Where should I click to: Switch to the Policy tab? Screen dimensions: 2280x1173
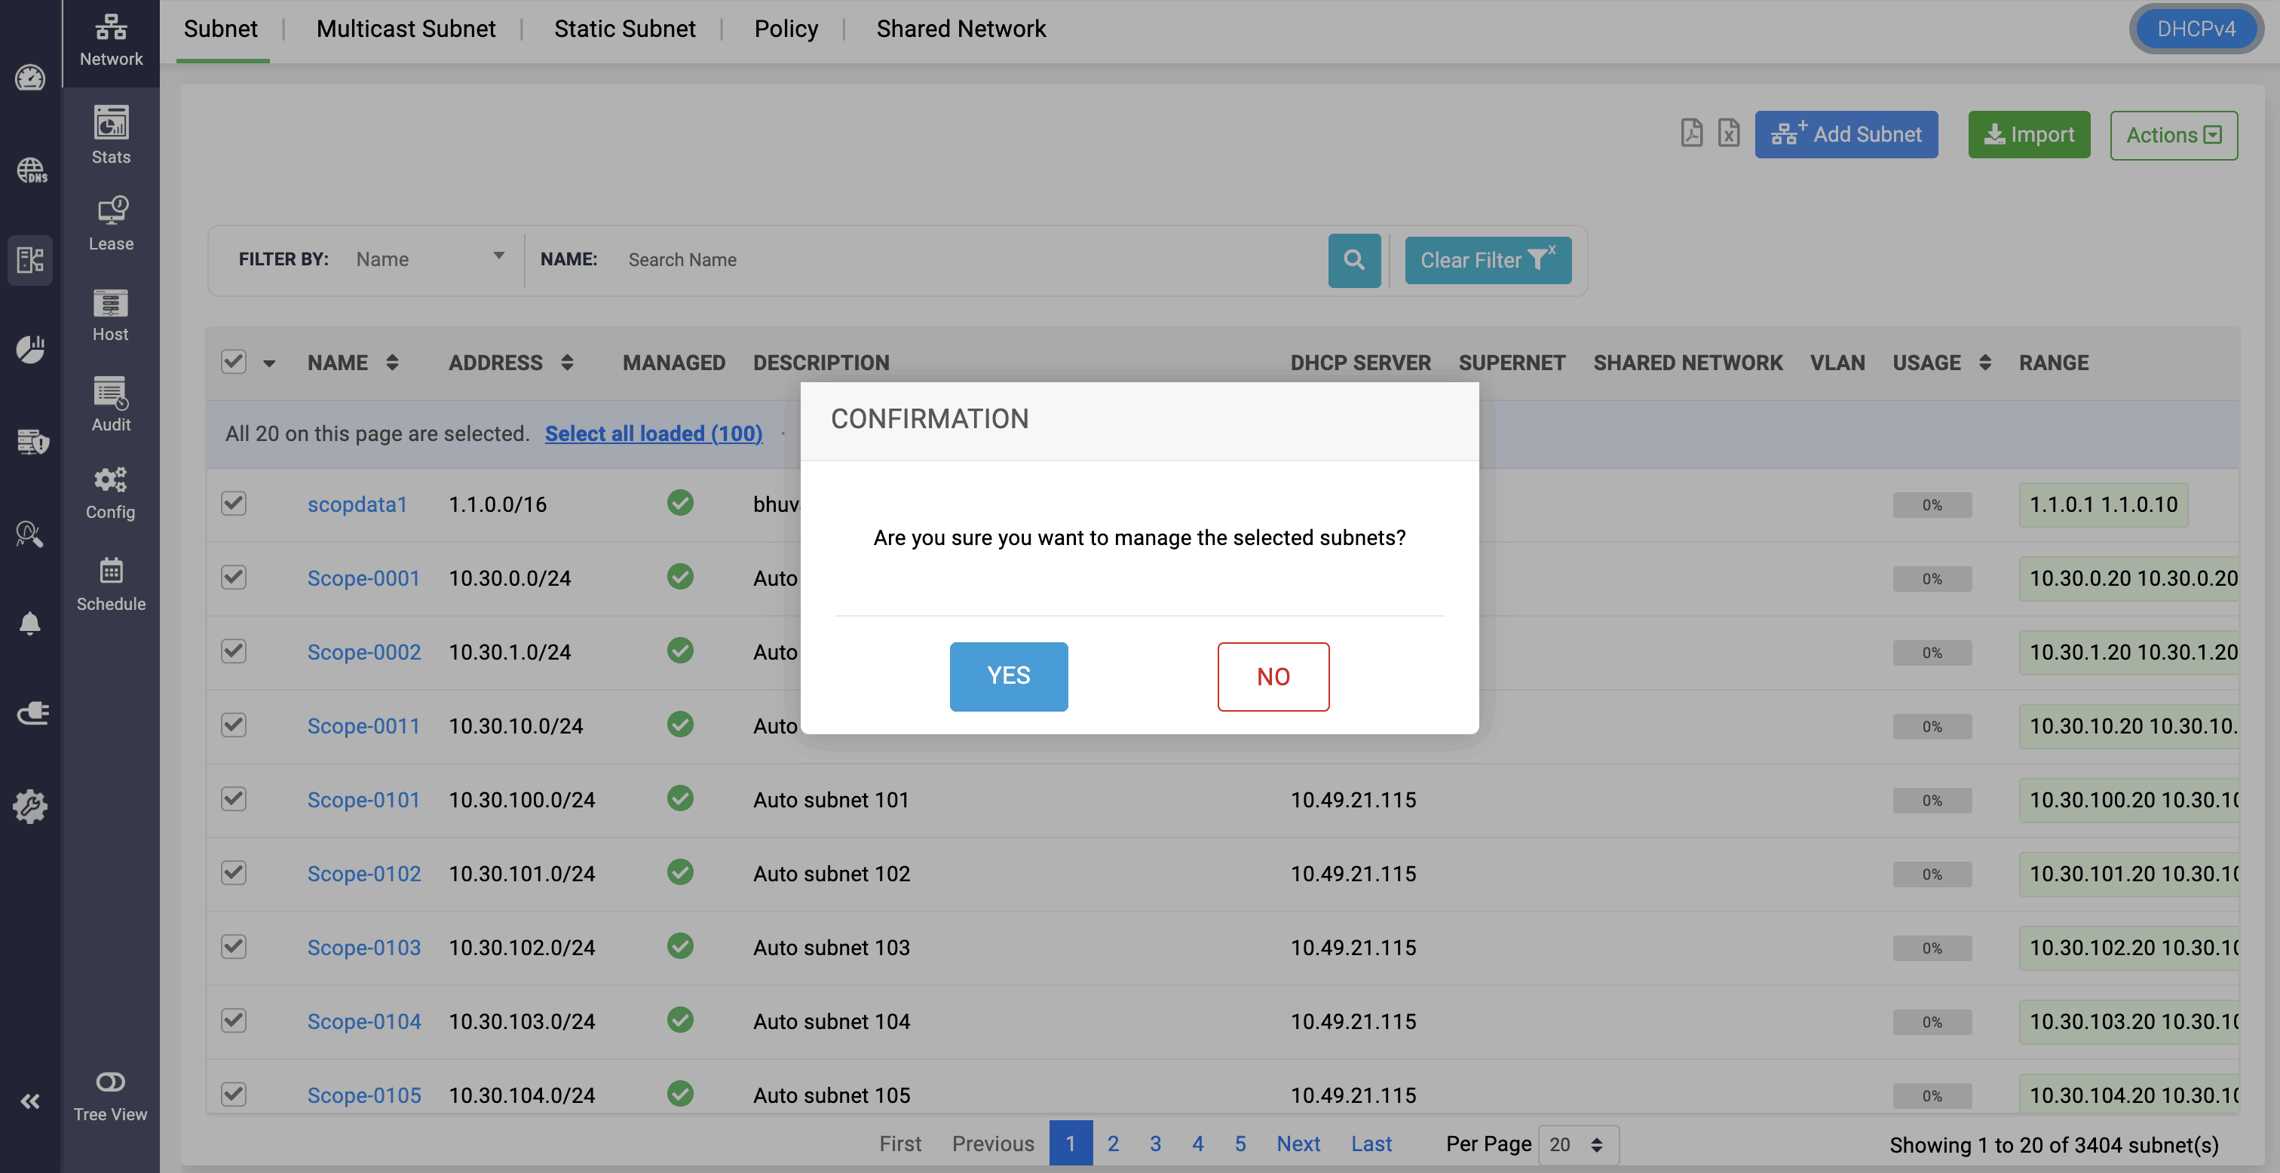click(x=786, y=29)
